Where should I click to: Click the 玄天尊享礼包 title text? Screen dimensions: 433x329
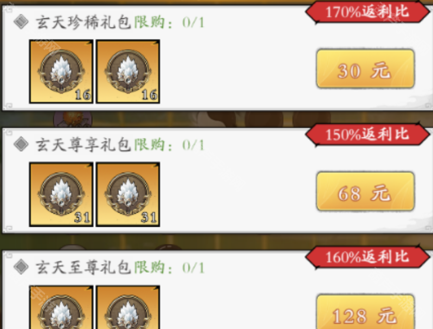tap(83, 144)
